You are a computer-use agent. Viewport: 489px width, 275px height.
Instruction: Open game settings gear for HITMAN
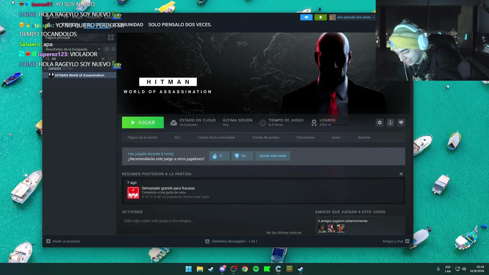pos(379,123)
